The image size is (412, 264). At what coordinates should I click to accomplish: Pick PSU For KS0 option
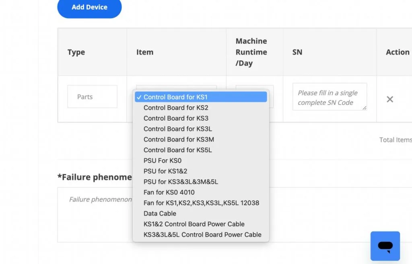[162, 160]
